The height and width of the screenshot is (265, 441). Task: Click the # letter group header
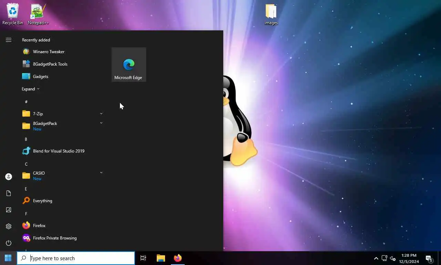[26, 102]
